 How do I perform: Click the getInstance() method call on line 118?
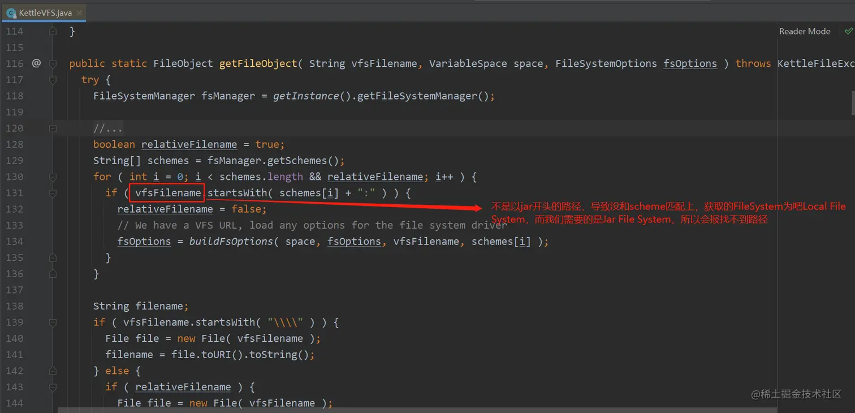click(305, 96)
